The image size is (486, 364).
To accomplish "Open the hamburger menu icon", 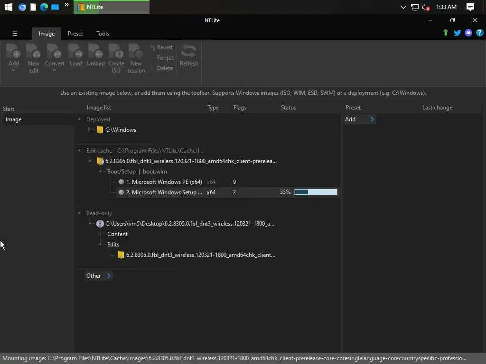I will tap(15, 34).
